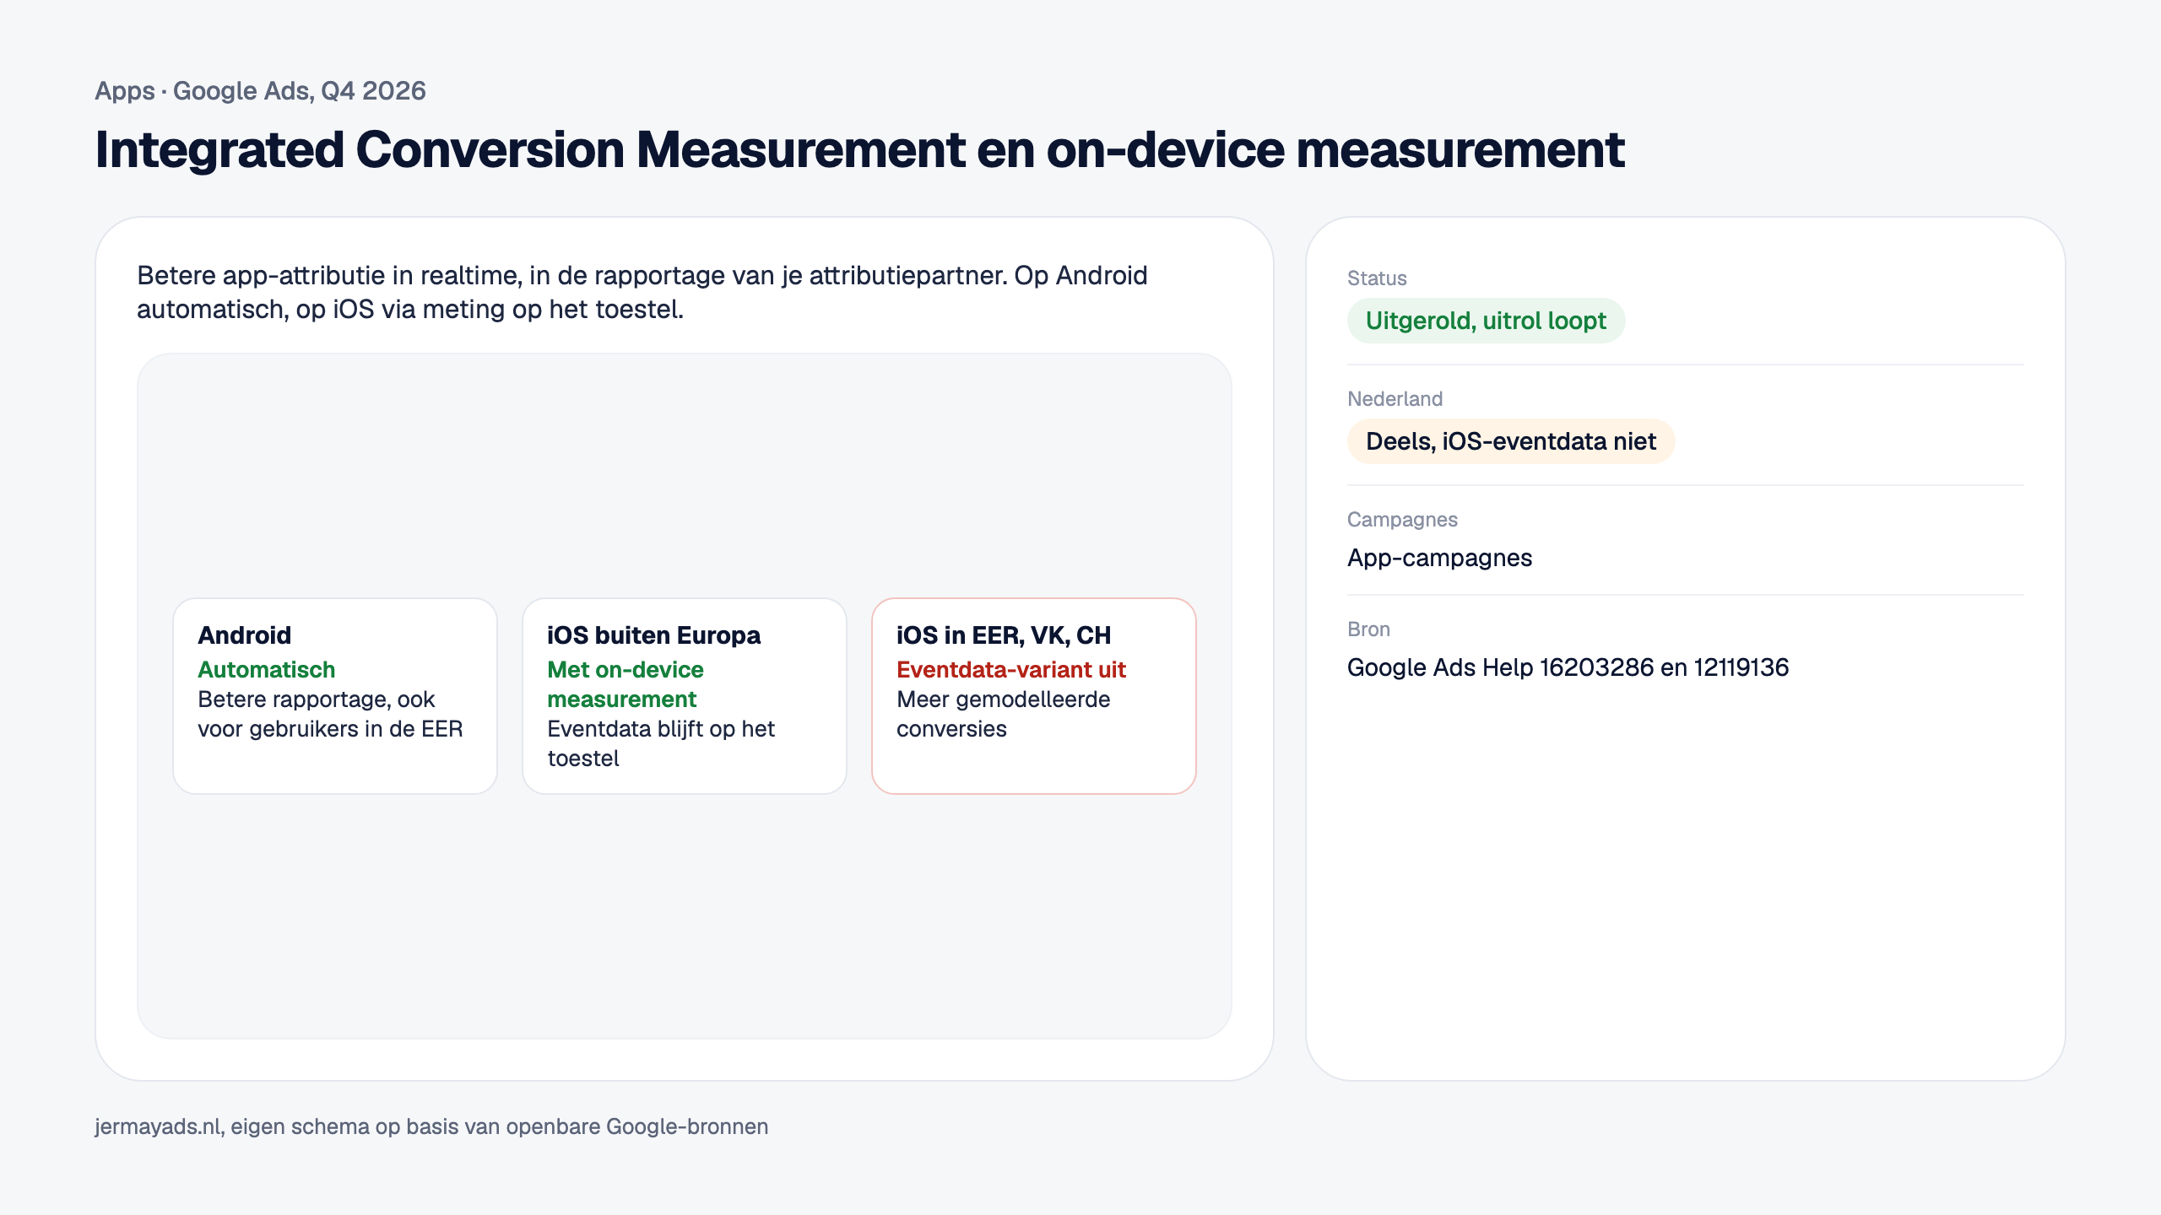2161x1215 pixels.
Task: Select the 'iOS buiten Europa' card title
Action: [x=653, y=634]
